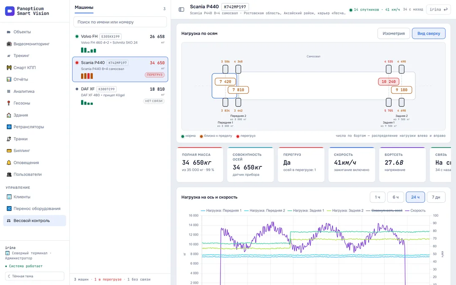The width and height of the screenshot is (456, 285).
Task: Click the Клиенты sidebar icon
Action: [9, 197]
